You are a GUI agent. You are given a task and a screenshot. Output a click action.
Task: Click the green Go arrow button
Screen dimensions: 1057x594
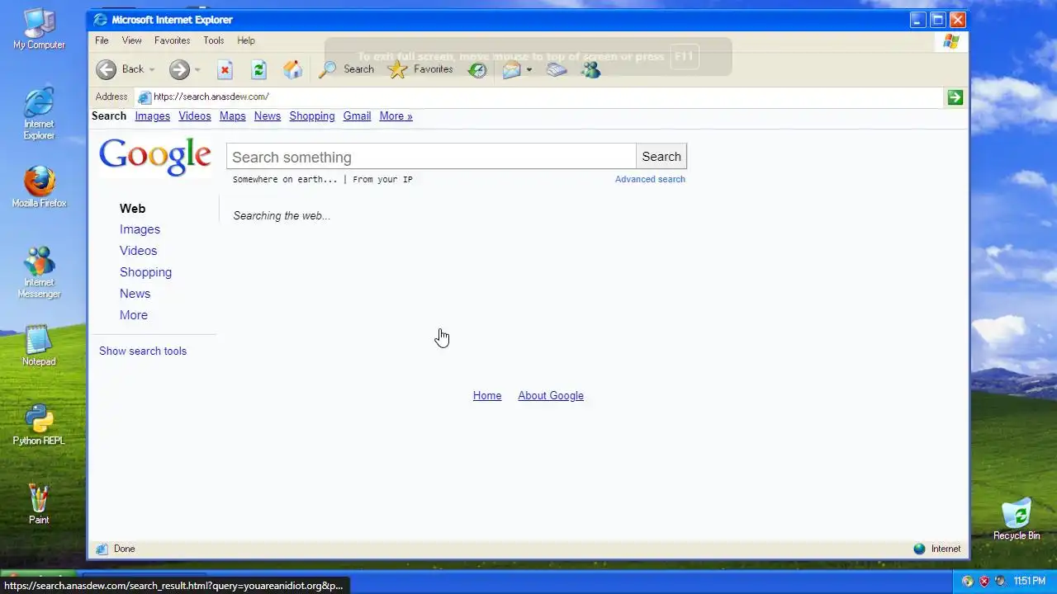(x=955, y=97)
